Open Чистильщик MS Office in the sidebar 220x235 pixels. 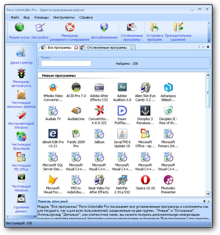(x=21, y=162)
